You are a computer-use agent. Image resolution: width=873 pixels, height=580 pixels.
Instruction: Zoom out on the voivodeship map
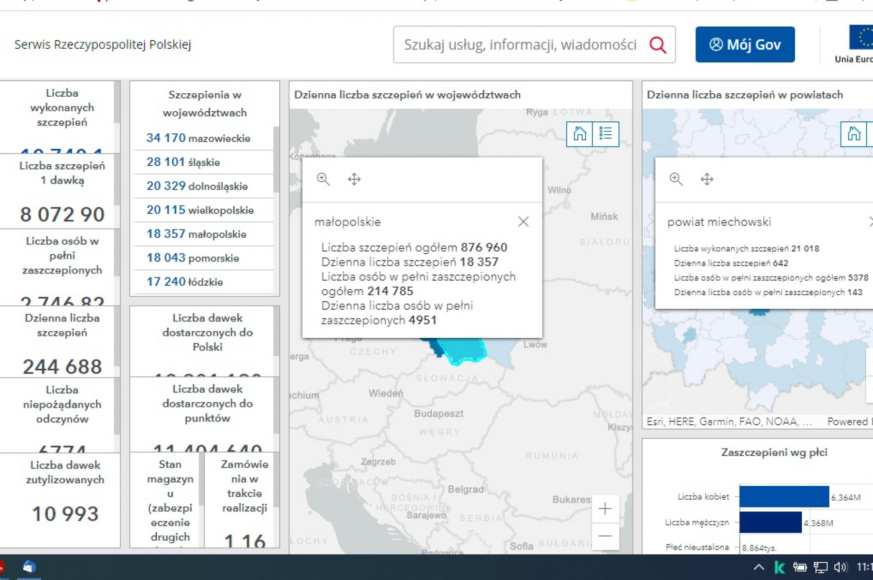click(x=605, y=536)
